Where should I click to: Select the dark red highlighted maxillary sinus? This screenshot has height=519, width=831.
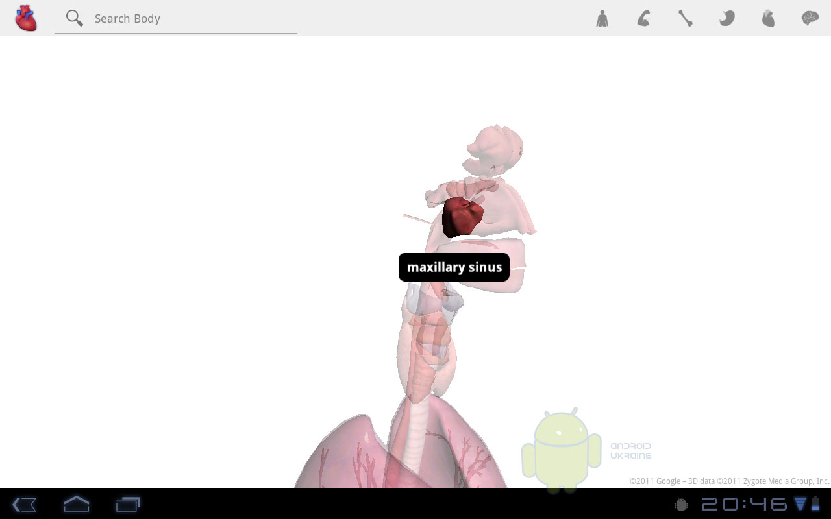[x=462, y=217]
